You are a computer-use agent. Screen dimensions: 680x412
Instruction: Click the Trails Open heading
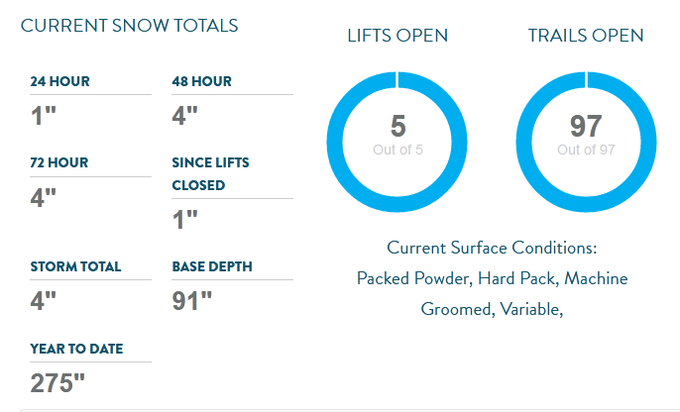586,36
